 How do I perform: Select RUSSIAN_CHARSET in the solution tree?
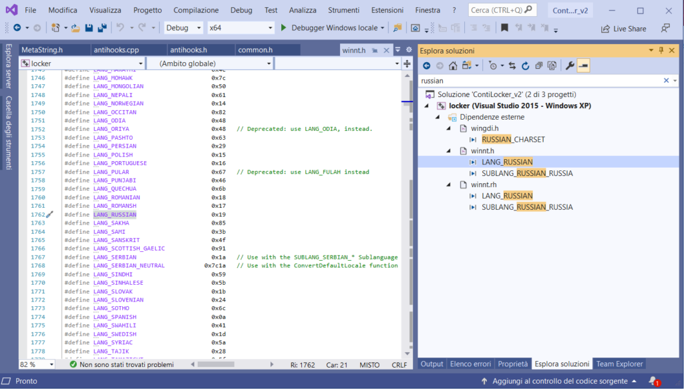click(513, 140)
